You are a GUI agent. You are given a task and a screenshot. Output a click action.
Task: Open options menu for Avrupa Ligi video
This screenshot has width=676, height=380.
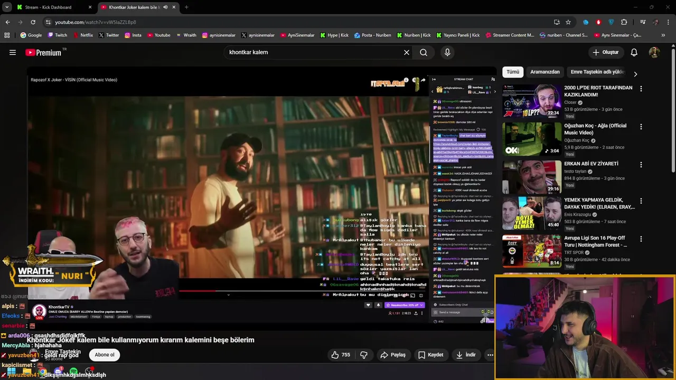tap(641, 239)
